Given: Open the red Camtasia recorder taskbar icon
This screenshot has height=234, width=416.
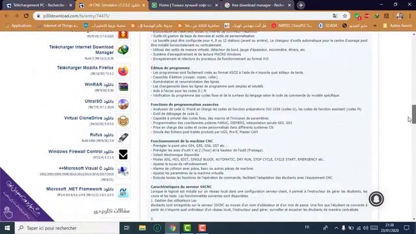Looking at the screenshot, I should pyautogui.click(x=202, y=228).
